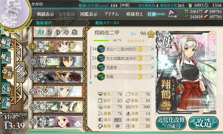Open the 工廠 factory sidebar icon
The width and height of the screenshot is (223, 134).
point(6,103)
